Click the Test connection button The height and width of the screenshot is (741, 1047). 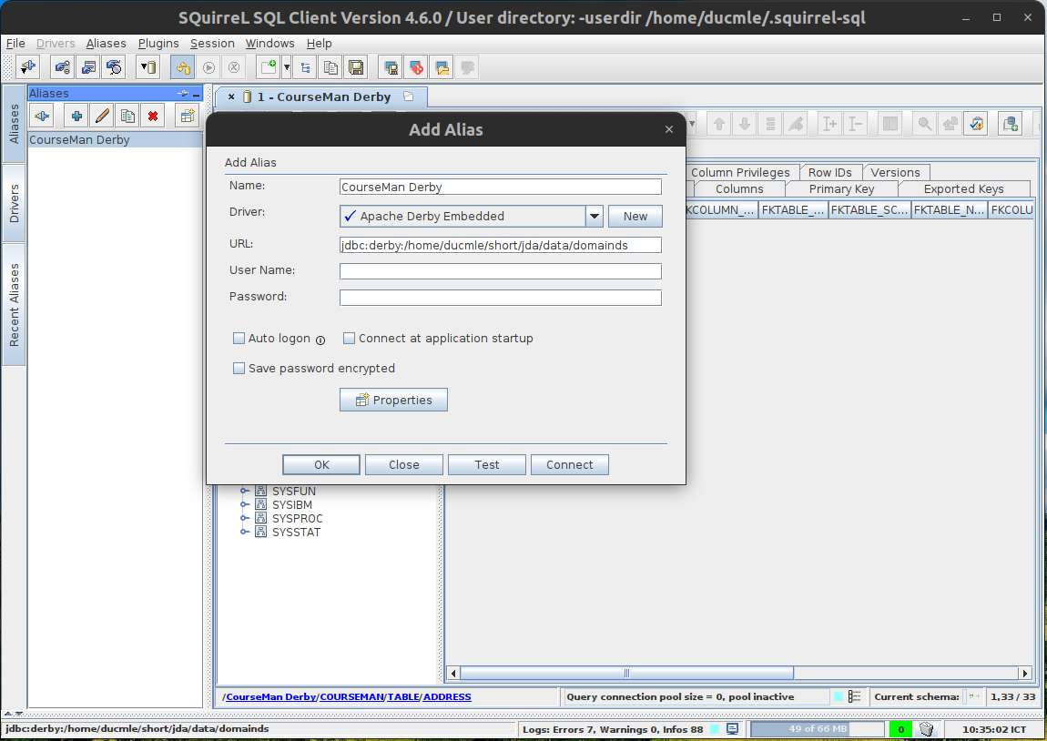click(x=487, y=464)
